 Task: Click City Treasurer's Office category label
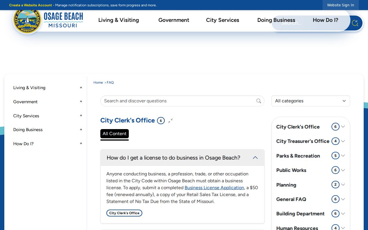[303, 141]
